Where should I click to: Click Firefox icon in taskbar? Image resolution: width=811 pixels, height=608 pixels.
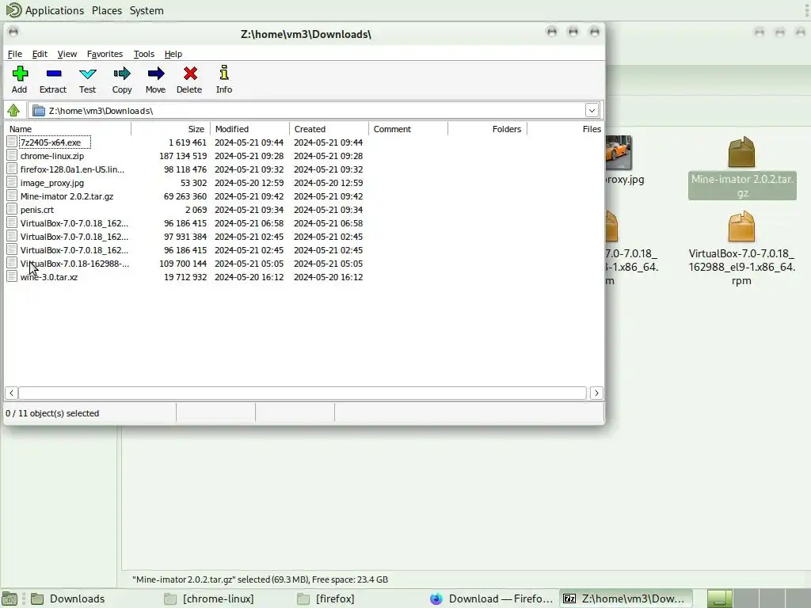pos(436,598)
